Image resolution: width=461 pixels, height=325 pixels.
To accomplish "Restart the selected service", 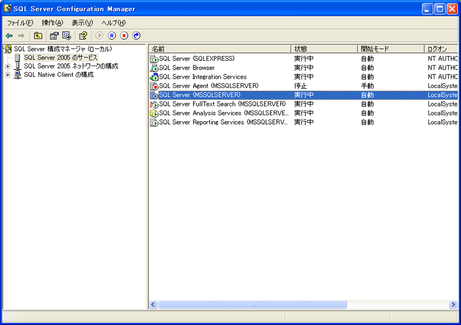I will click(x=137, y=35).
